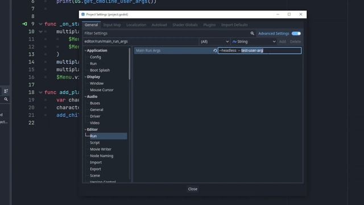Click the Godot icon in dialog title bar
The height and width of the screenshot is (205, 364).
coord(83,14)
